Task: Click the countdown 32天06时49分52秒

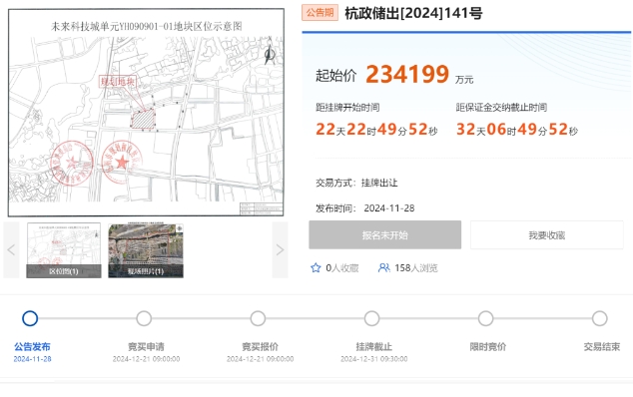Action: [517, 130]
